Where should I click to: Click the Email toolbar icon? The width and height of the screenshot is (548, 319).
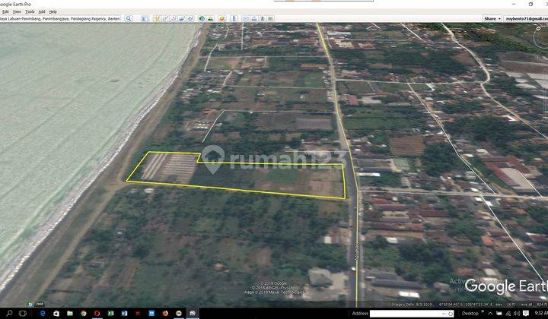point(246,18)
